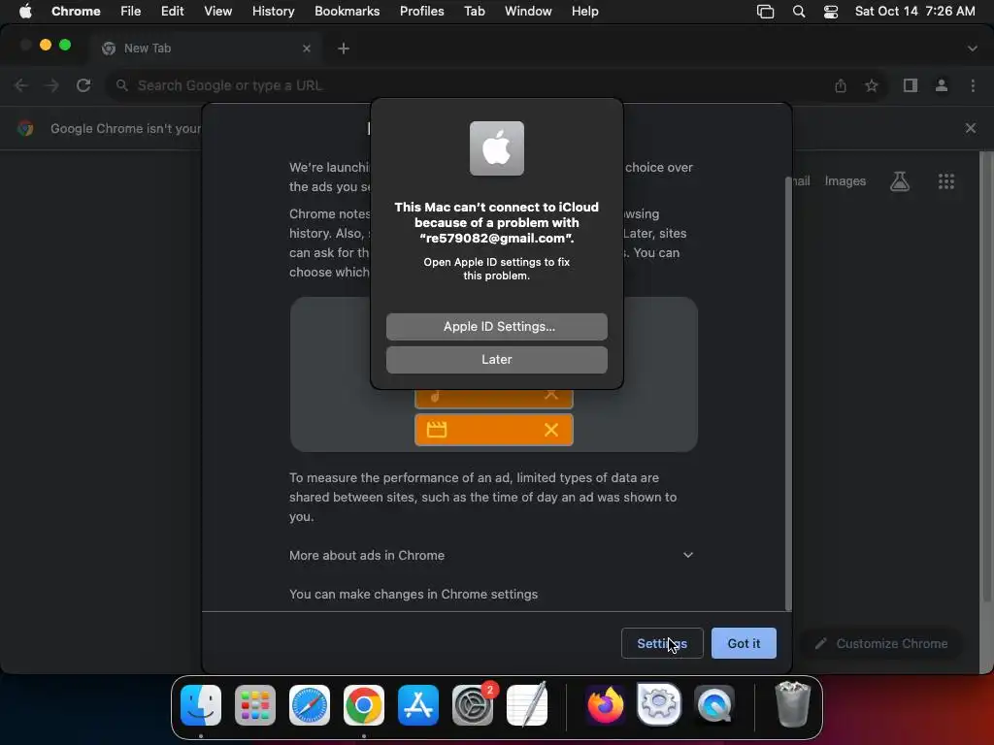
Task: Go forward in Chrome
Action: click(x=52, y=85)
